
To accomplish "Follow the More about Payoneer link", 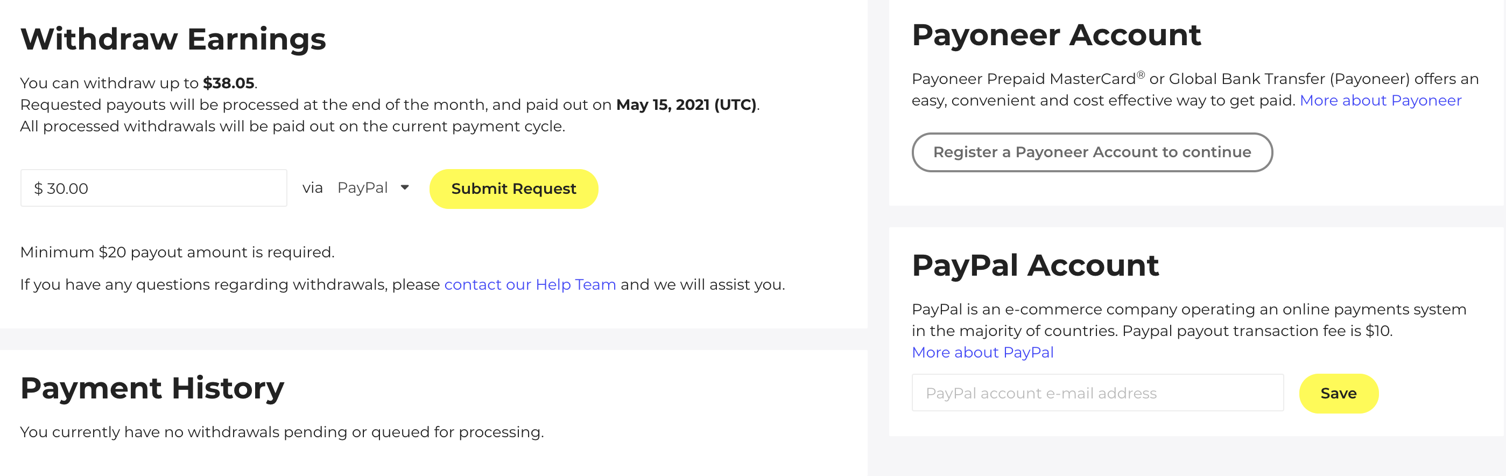I will click(1380, 101).
